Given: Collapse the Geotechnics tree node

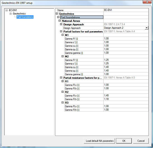Looking at the screenshot, I should click(10, 14).
